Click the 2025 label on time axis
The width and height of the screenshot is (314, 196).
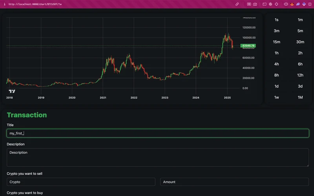[x=227, y=98]
